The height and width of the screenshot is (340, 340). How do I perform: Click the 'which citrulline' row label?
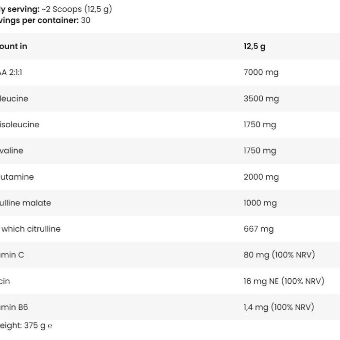point(31,229)
